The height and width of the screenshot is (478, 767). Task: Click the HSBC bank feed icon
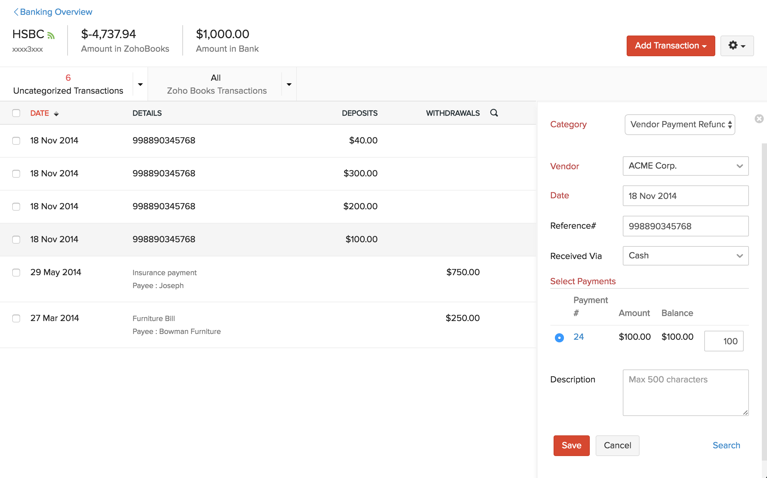pyautogui.click(x=51, y=35)
